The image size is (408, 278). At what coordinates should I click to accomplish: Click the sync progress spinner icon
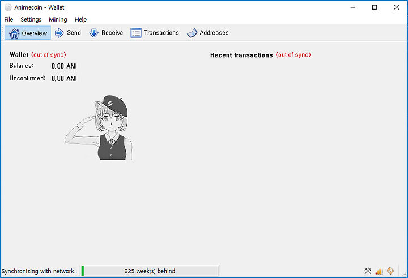pos(390,271)
